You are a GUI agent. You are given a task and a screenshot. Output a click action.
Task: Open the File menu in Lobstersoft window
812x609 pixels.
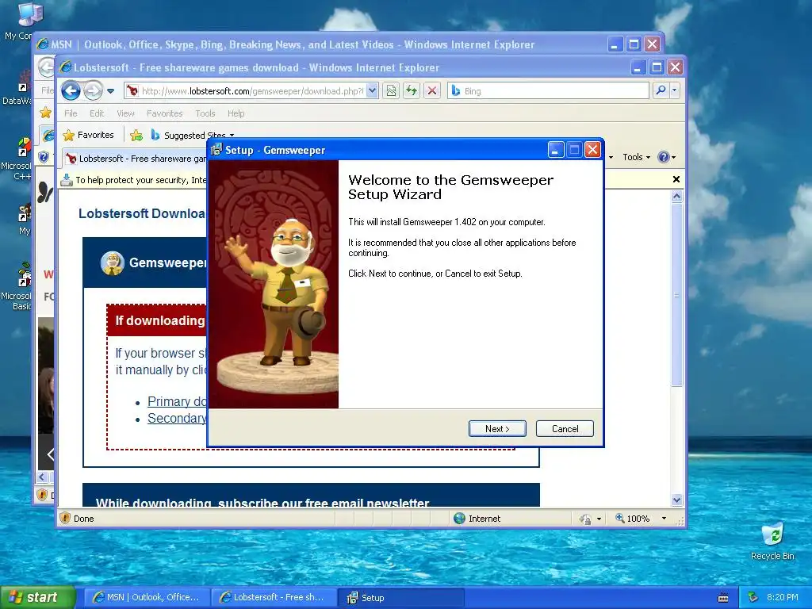click(x=71, y=113)
